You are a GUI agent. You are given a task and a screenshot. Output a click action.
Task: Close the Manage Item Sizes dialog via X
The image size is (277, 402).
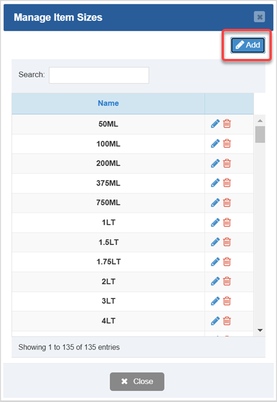(259, 17)
